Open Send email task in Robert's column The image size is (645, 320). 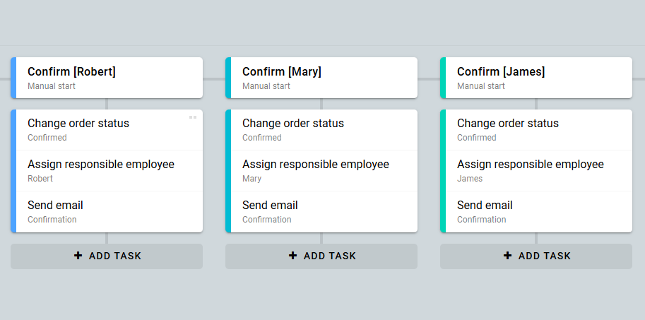109,211
